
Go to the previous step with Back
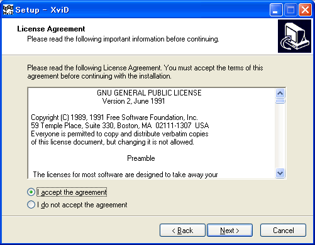[182, 231]
